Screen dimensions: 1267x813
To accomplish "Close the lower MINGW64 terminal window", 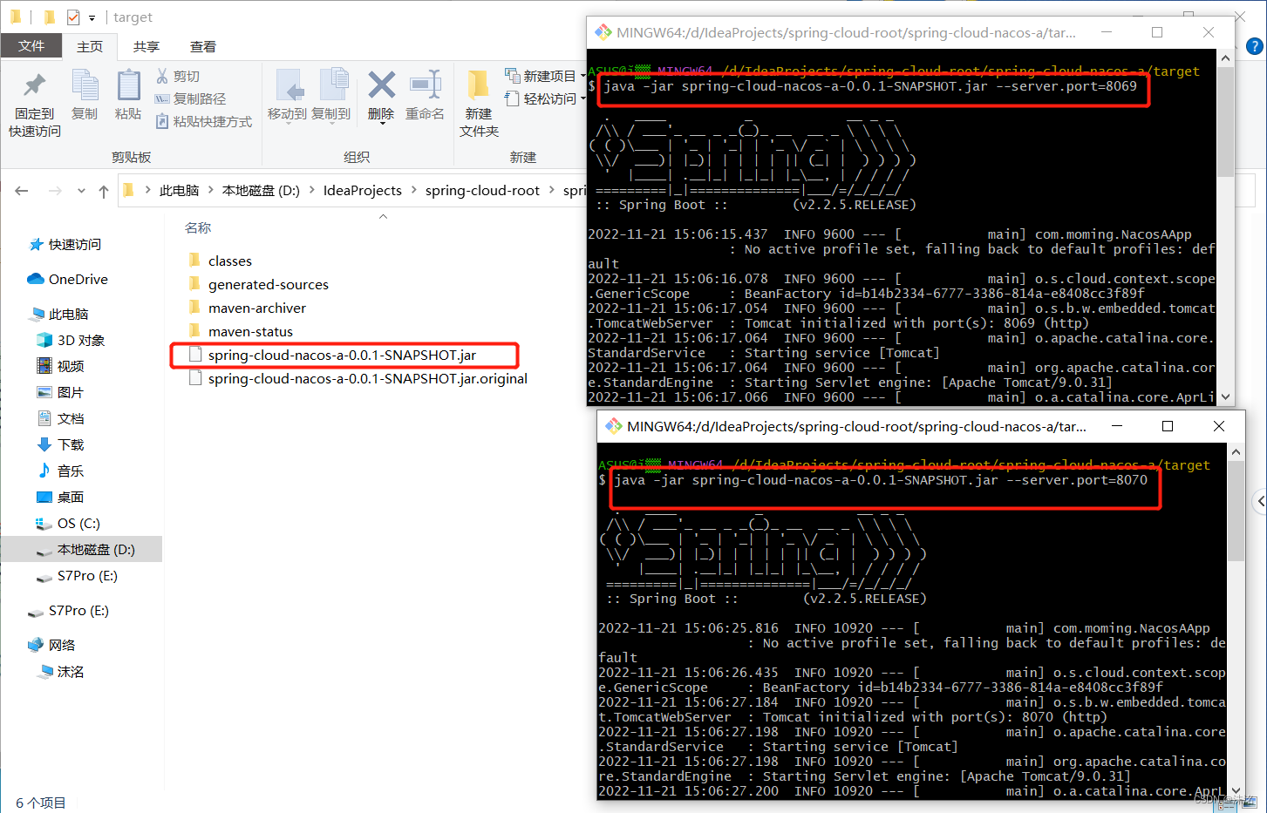I will pos(1219,426).
